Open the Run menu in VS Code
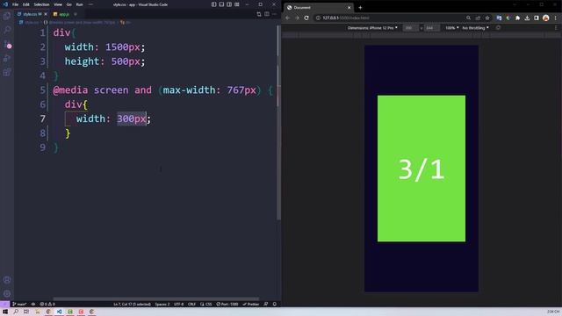The height and width of the screenshot is (316, 562). tap(79, 4)
